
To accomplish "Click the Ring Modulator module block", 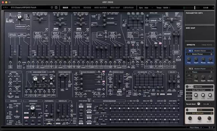I will (x=22, y=35).
